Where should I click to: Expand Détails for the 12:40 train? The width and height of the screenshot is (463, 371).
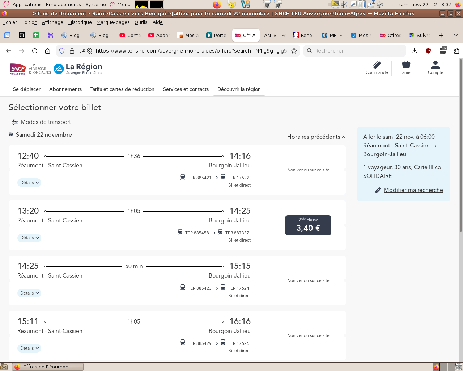pos(29,183)
